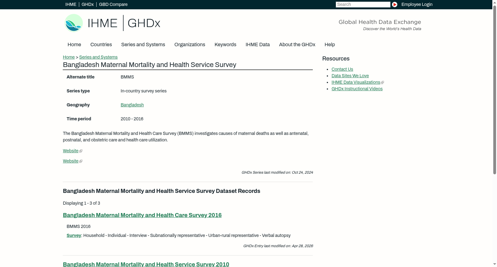Open Data Sites We Love link
The image size is (497, 267).
(x=350, y=76)
